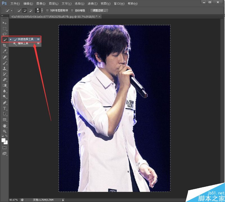This screenshot has height=202, width=225.
Task: Open the brush size picker dropdown
Action: pyautogui.click(x=42, y=10)
